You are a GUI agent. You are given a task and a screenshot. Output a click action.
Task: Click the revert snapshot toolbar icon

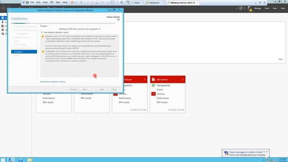pos(92,2)
